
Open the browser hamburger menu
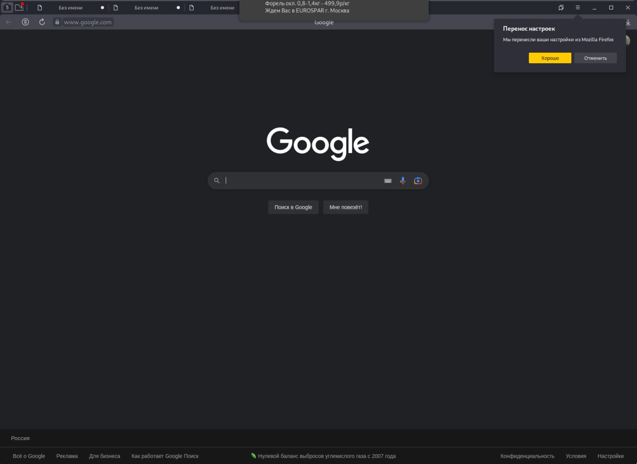pyautogui.click(x=578, y=7)
